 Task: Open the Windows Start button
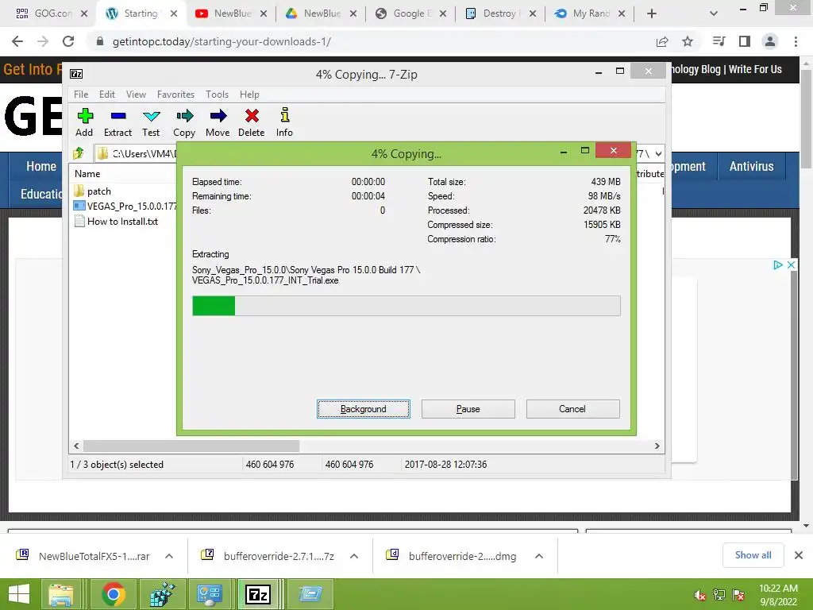pos(19,594)
